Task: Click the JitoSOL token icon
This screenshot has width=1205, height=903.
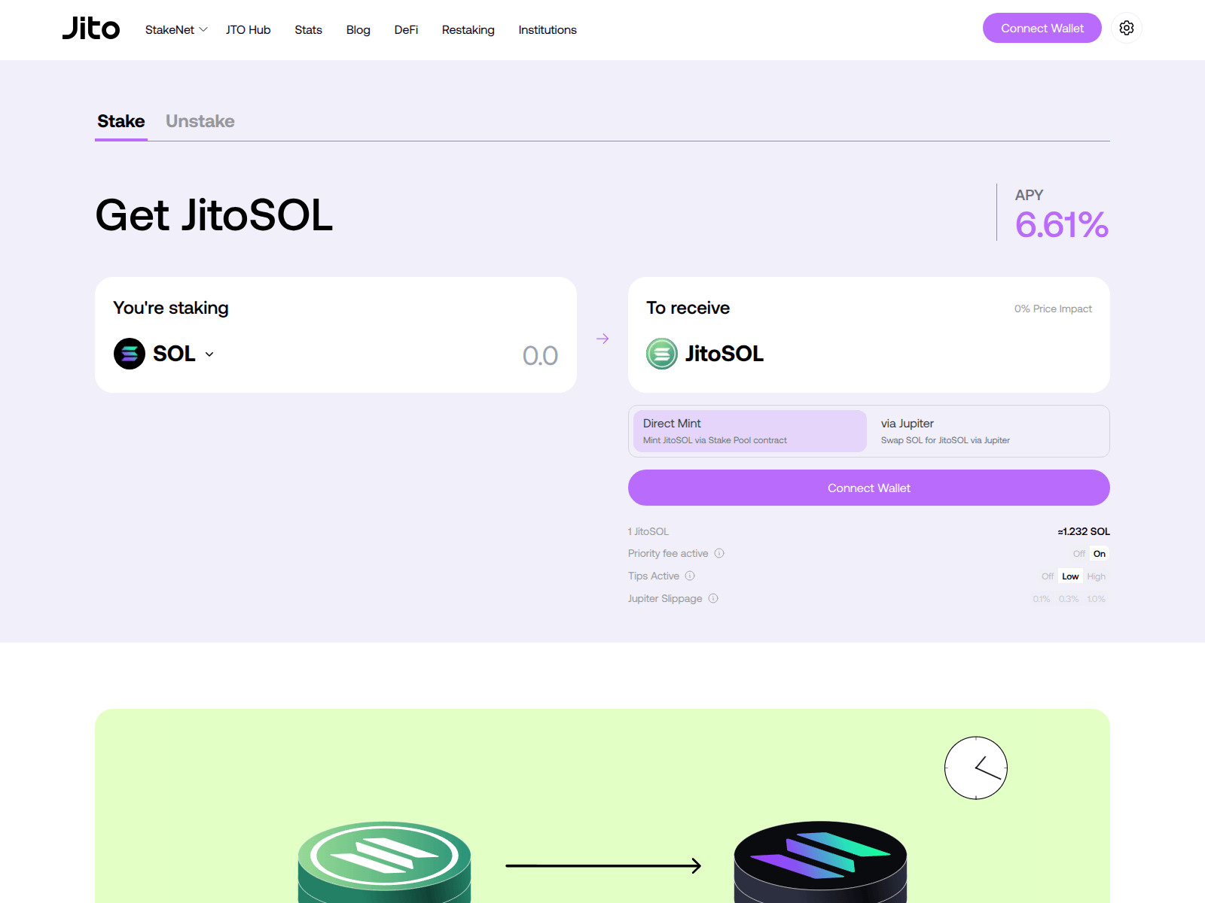Action: click(x=662, y=354)
